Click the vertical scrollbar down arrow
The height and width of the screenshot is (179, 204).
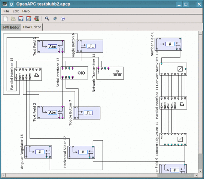200,171
